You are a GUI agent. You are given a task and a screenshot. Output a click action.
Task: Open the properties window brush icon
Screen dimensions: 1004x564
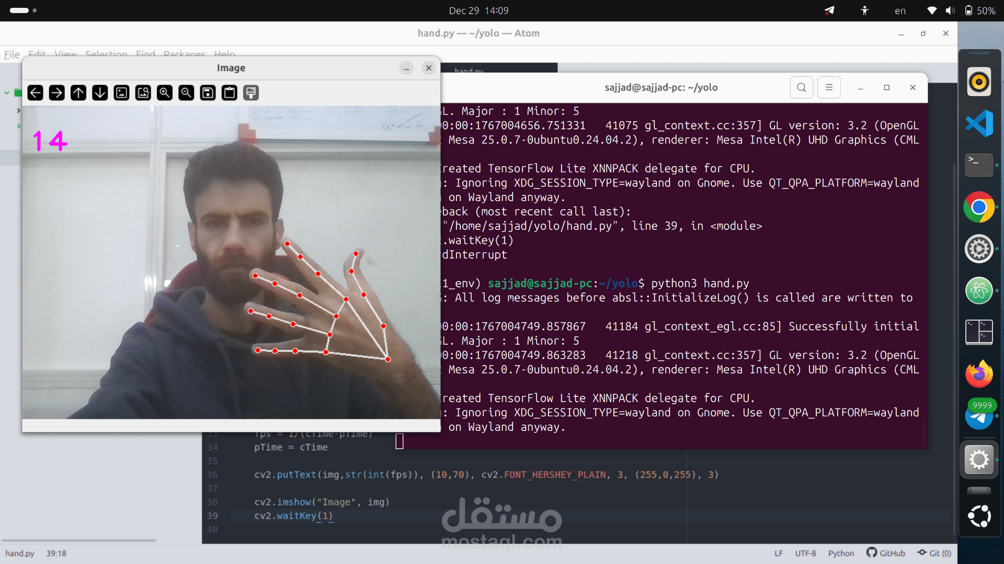click(251, 93)
